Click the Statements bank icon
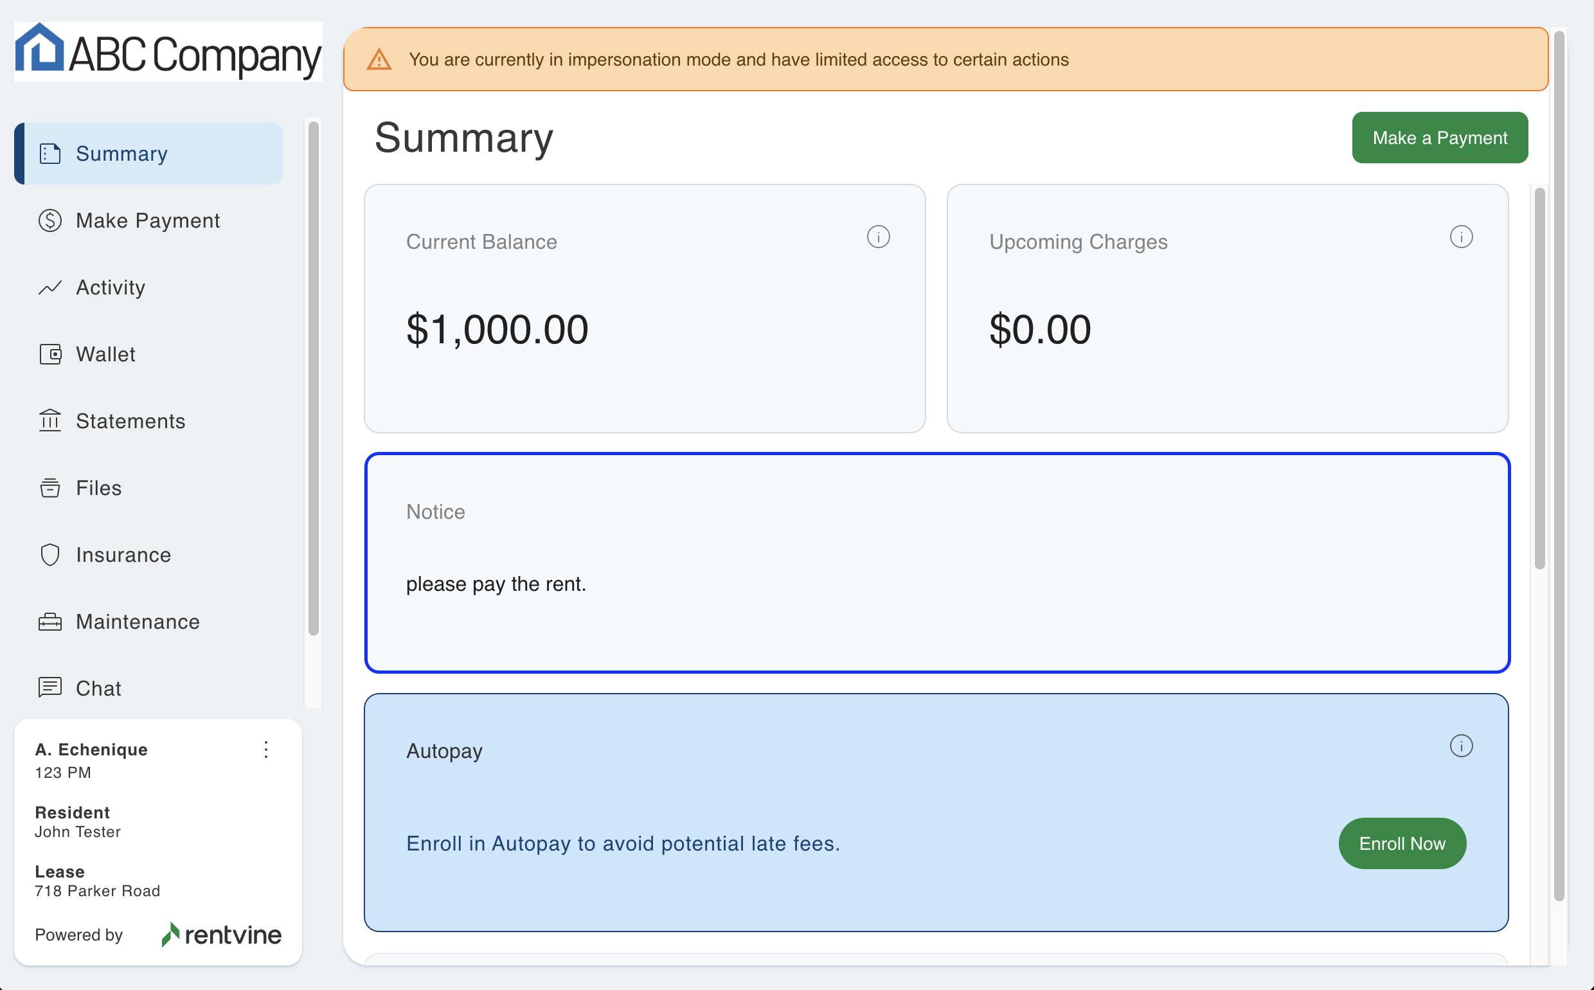The width and height of the screenshot is (1594, 990). tap(49, 421)
